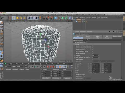Open the green array generator icon
This screenshot has width=125, height=93.
pos(66,18)
